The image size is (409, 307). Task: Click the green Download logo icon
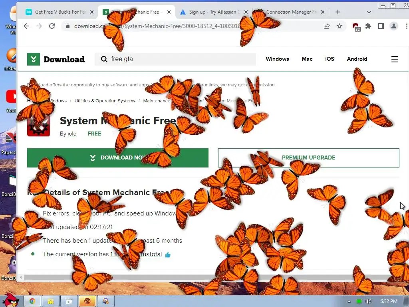click(34, 59)
